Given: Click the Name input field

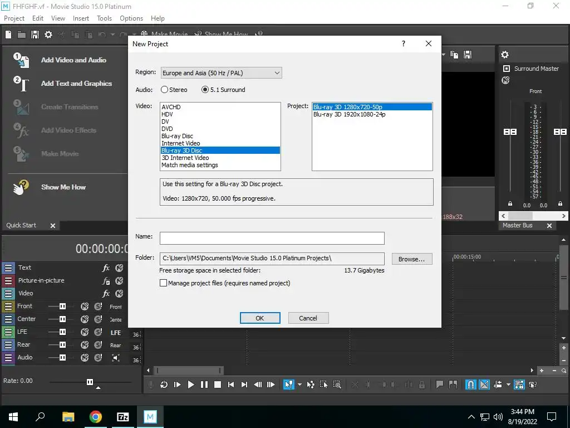Looking at the screenshot, I should point(272,238).
